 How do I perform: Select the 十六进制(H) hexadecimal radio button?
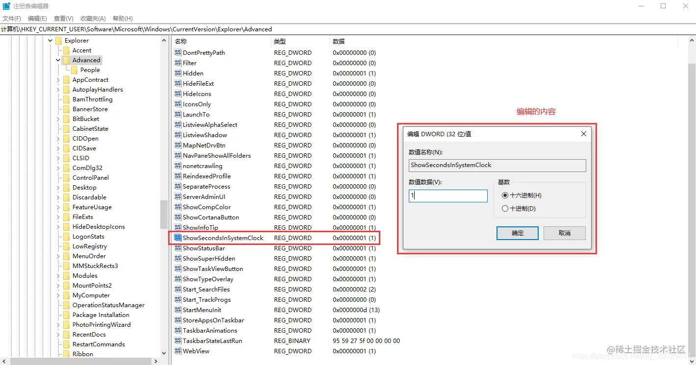coord(505,195)
